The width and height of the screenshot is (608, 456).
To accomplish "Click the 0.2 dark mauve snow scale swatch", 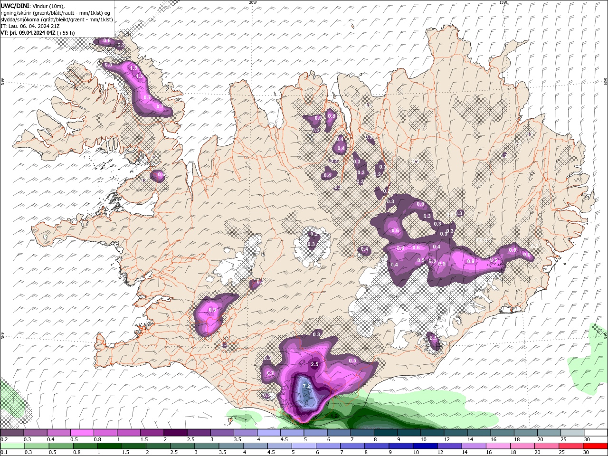I will pos(12,433).
